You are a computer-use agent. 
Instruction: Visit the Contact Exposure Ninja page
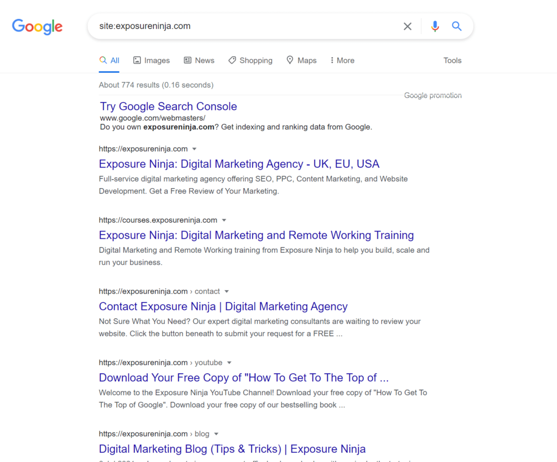click(x=222, y=307)
